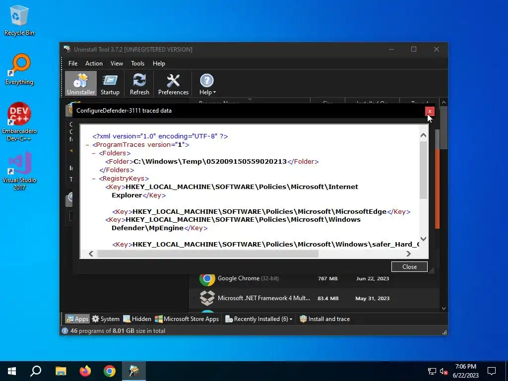Click Uninstall Tool taskbar icon
This screenshot has width=508, height=381.
[134, 371]
